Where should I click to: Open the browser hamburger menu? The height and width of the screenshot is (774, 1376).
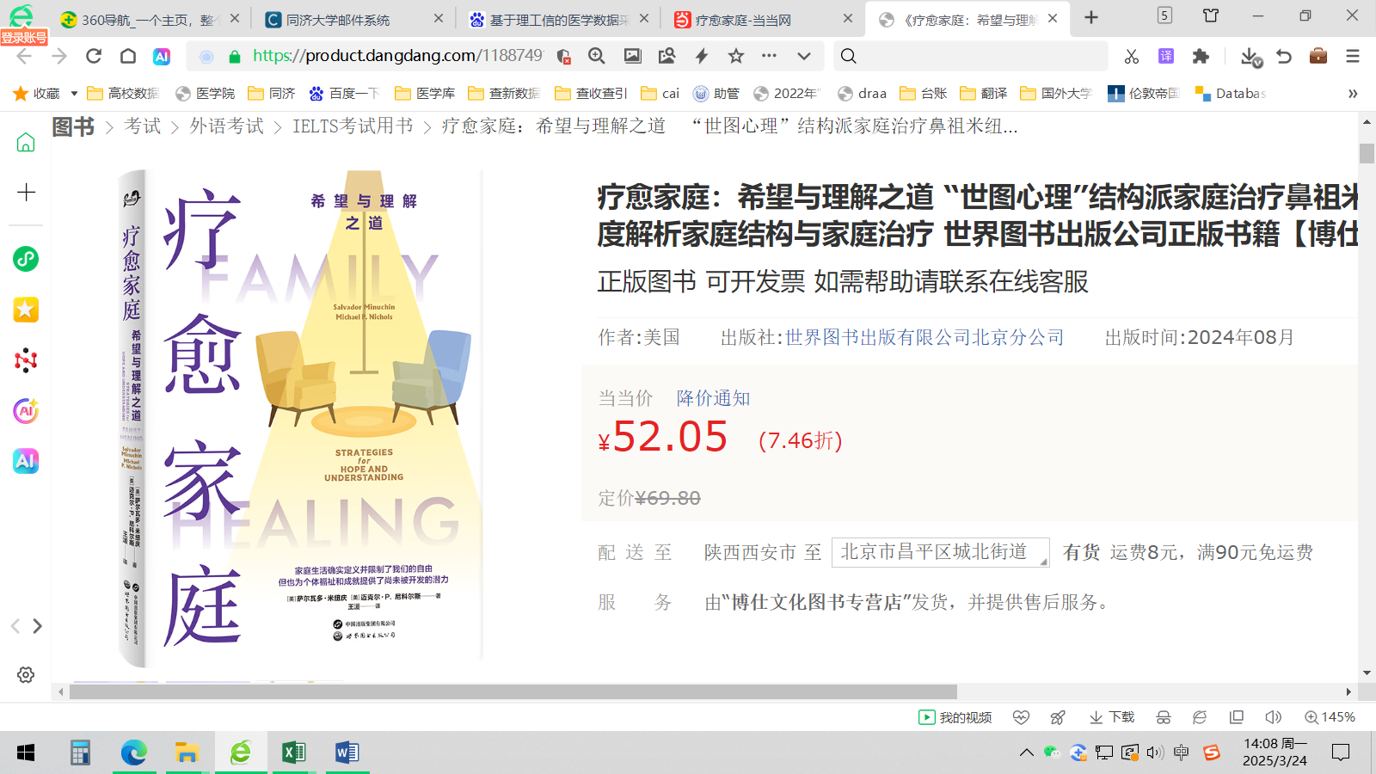pos(1353,57)
